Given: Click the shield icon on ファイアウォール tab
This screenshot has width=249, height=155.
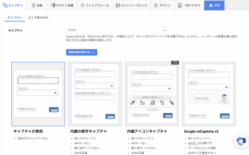Looking at the screenshot, I should (x=82, y=6).
